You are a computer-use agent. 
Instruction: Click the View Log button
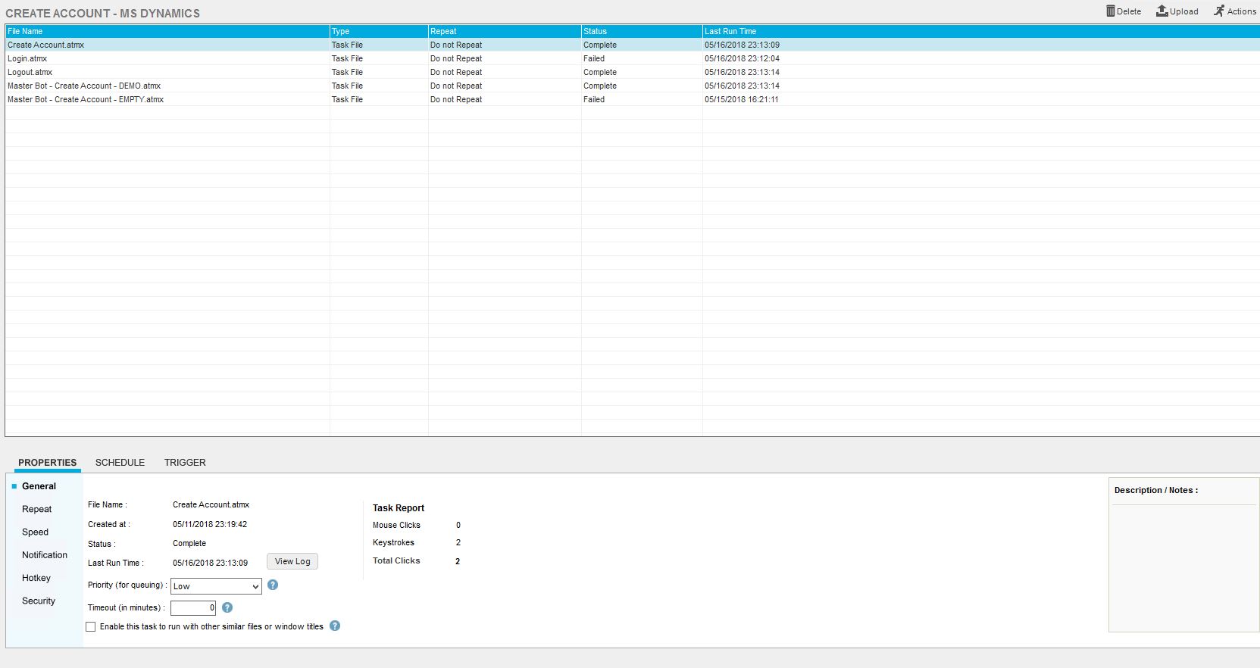[292, 561]
